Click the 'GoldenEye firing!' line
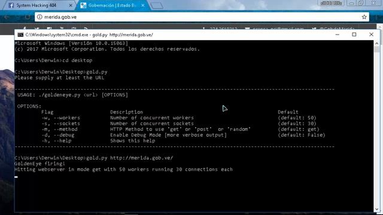Viewport: 383px width, 215px height. [x=40, y=164]
